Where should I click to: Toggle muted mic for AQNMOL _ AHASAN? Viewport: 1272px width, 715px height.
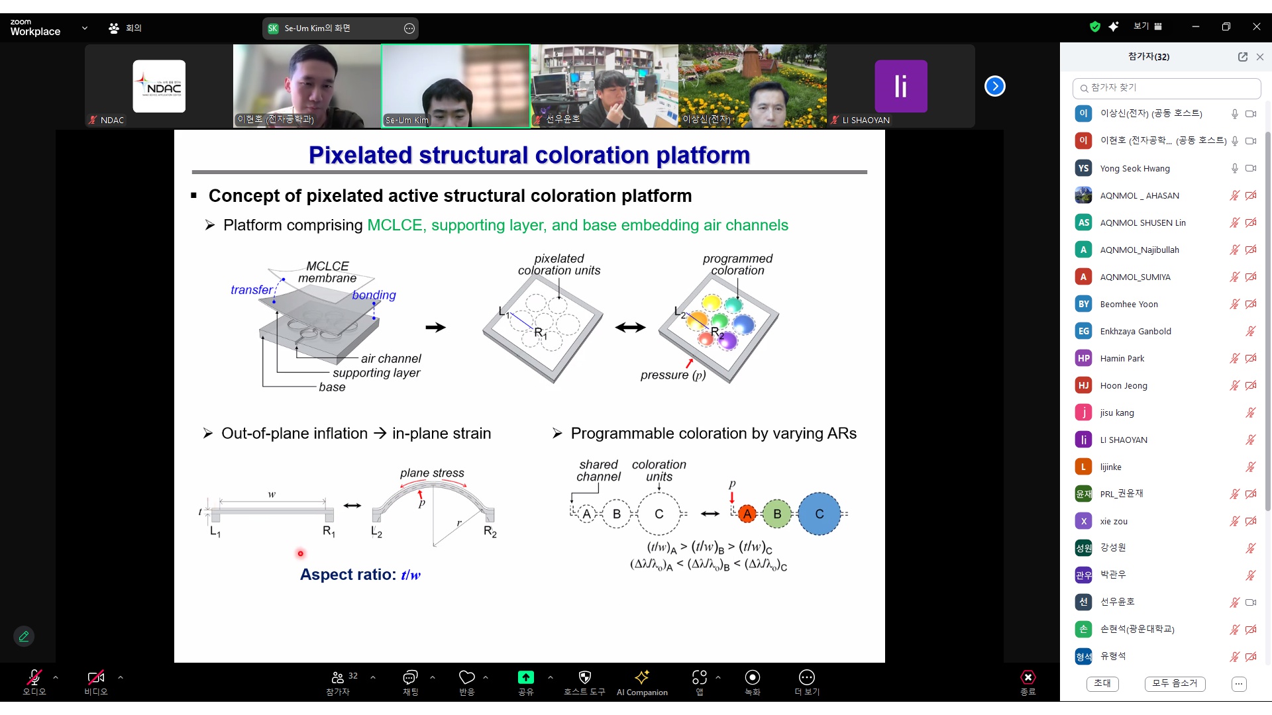click(1235, 195)
